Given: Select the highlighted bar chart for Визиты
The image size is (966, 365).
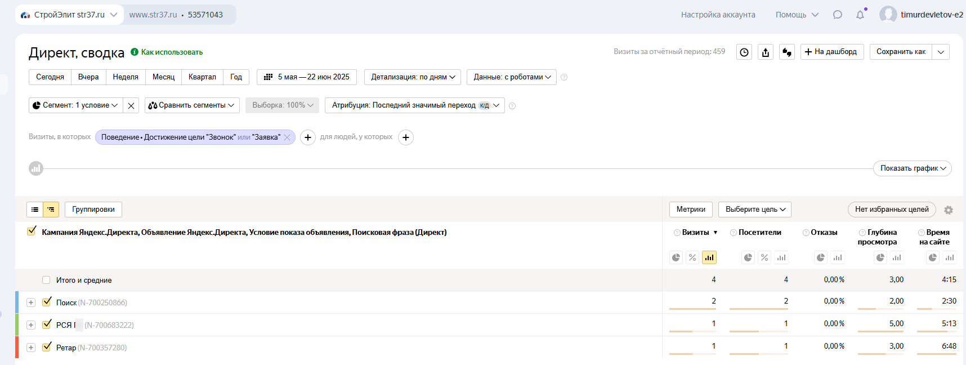Looking at the screenshot, I should click(x=709, y=257).
